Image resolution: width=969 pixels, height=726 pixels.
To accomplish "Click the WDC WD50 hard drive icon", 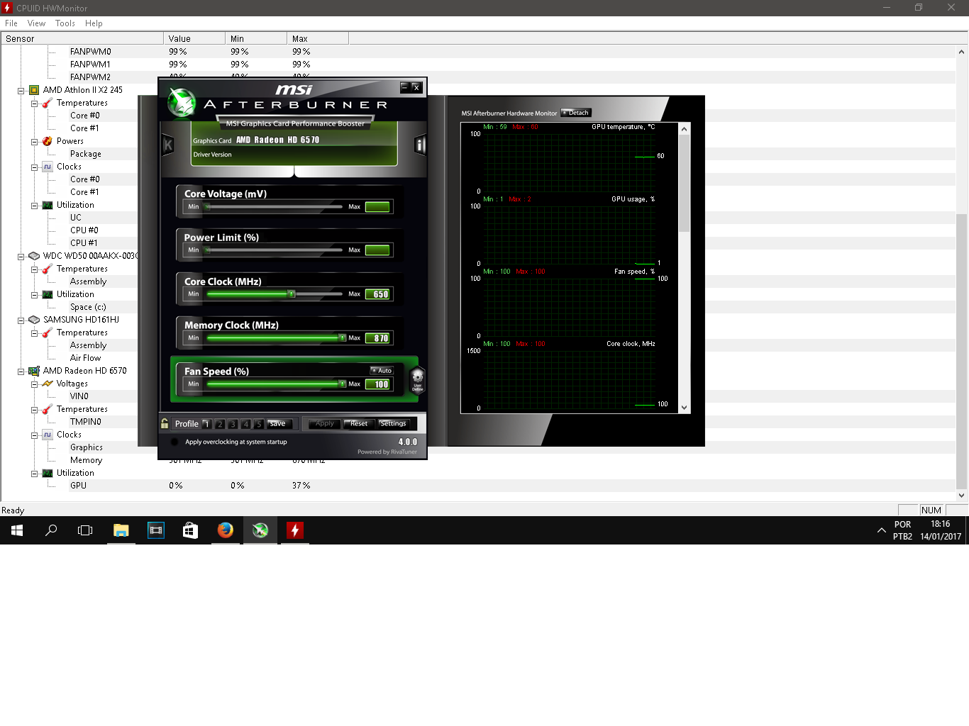I will 34,256.
